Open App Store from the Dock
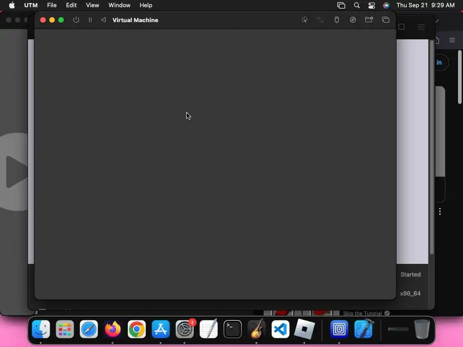The height and width of the screenshot is (347, 463). click(161, 329)
